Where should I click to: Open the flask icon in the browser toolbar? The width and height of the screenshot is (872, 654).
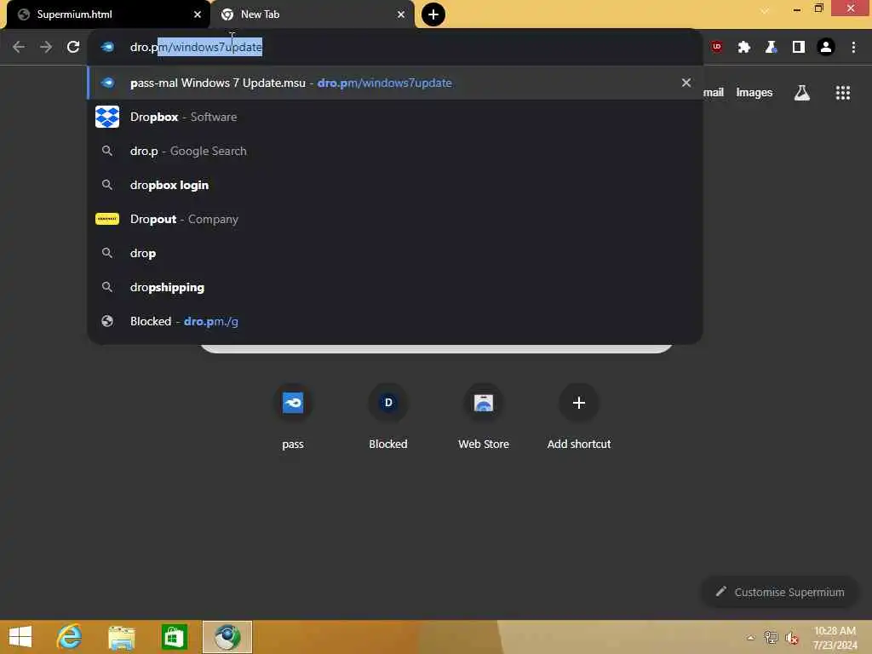[771, 48]
